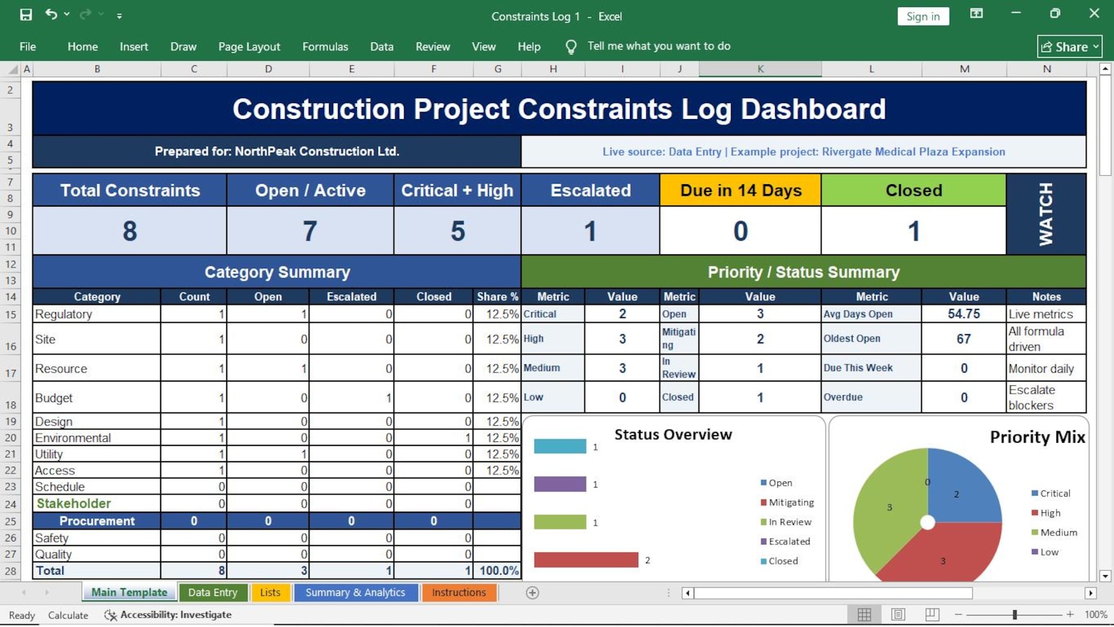Open the View ribbon tab

(x=483, y=47)
